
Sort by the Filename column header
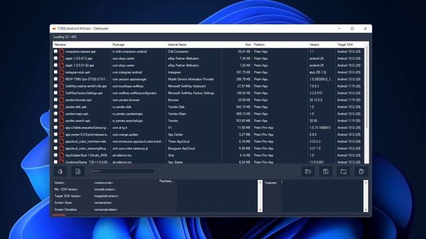tap(82, 44)
